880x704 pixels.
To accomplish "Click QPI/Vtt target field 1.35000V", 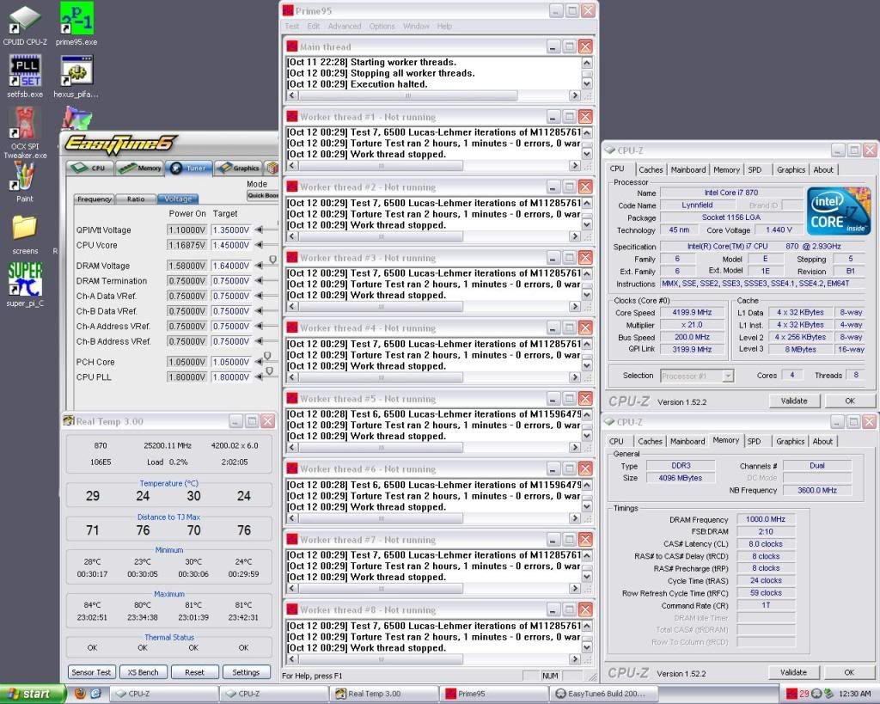I will click(230, 230).
